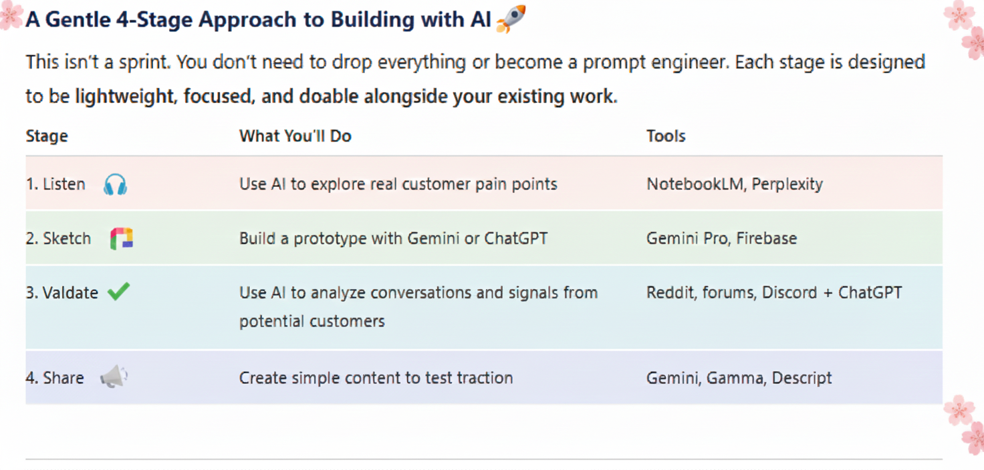The height and width of the screenshot is (470, 984).
Task: Click the megaphone icon beside Share
Action: [x=114, y=378]
